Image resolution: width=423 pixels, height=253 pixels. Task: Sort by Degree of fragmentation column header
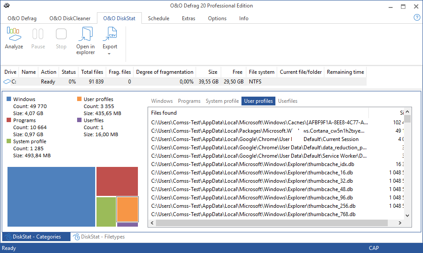(x=164, y=72)
